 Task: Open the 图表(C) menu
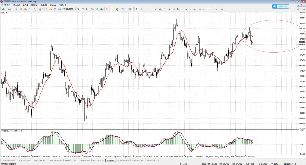coord(34,5)
